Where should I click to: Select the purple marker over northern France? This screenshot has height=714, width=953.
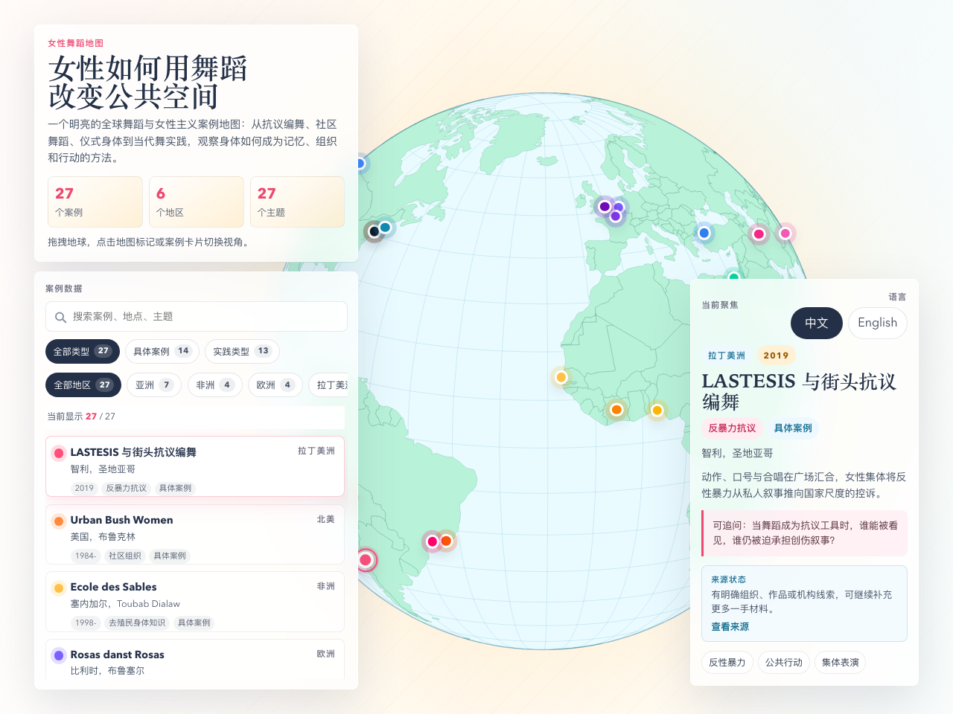click(x=616, y=216)
